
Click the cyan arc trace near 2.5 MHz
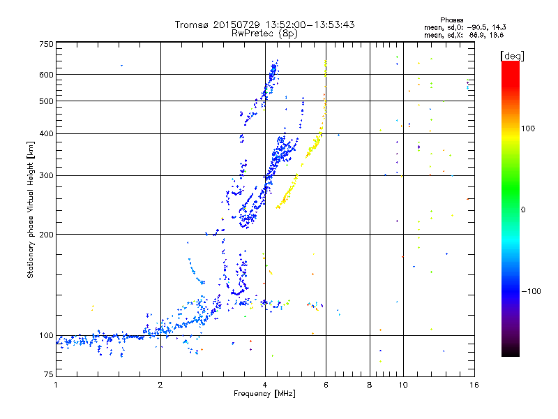196,272
